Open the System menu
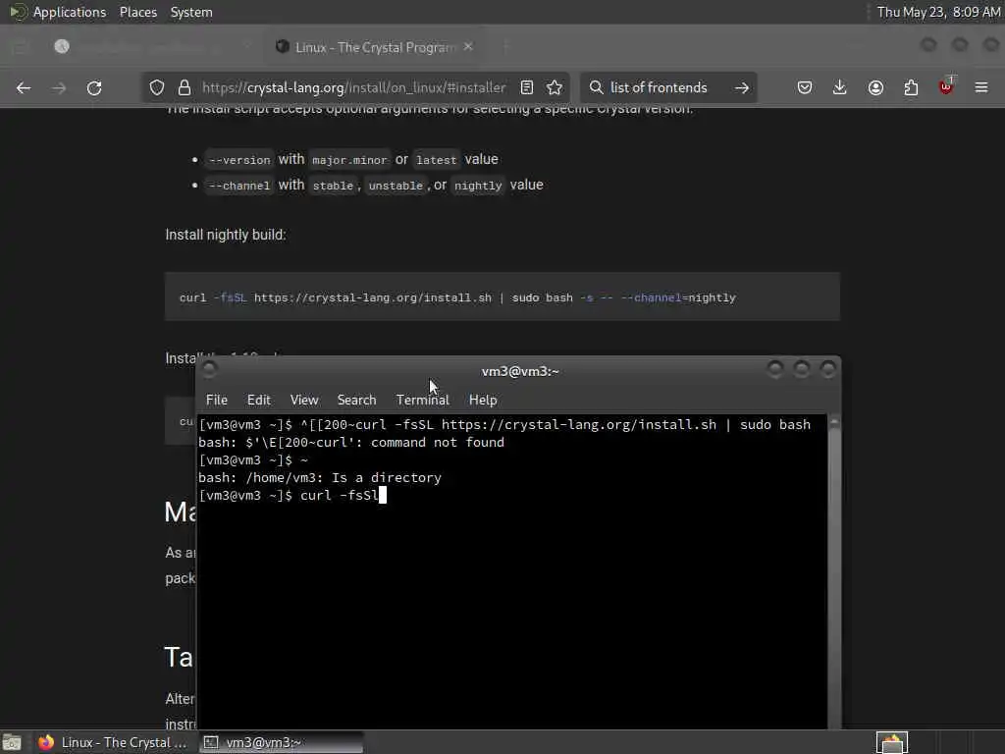 coord(191,12)
